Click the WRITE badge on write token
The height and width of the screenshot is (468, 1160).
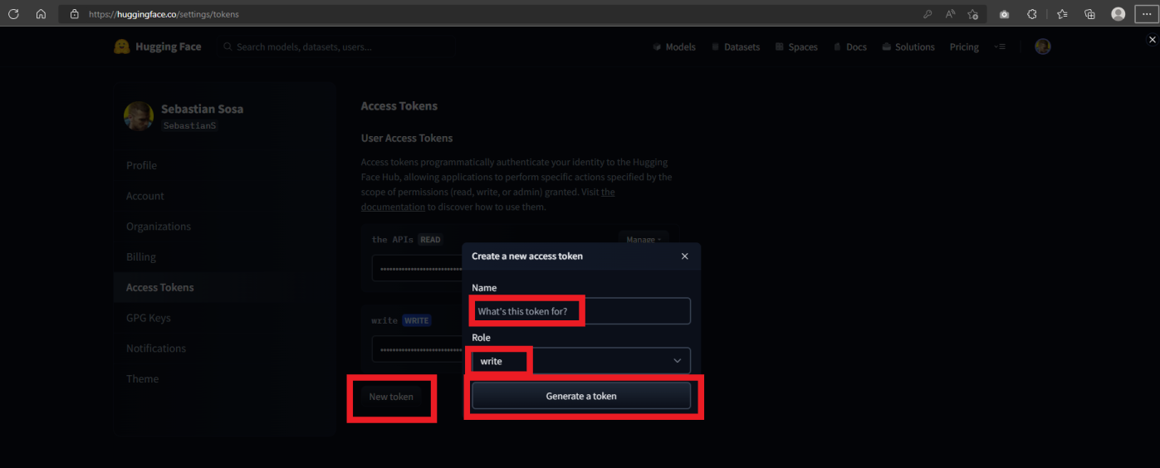click(x=417, y=320)
